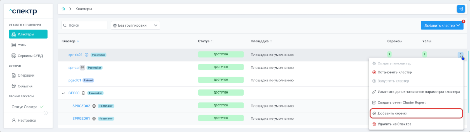Viewport: 470px width, 132px height.
Task: Collapse the GEO00 cluster row
Action: (63, 93)
